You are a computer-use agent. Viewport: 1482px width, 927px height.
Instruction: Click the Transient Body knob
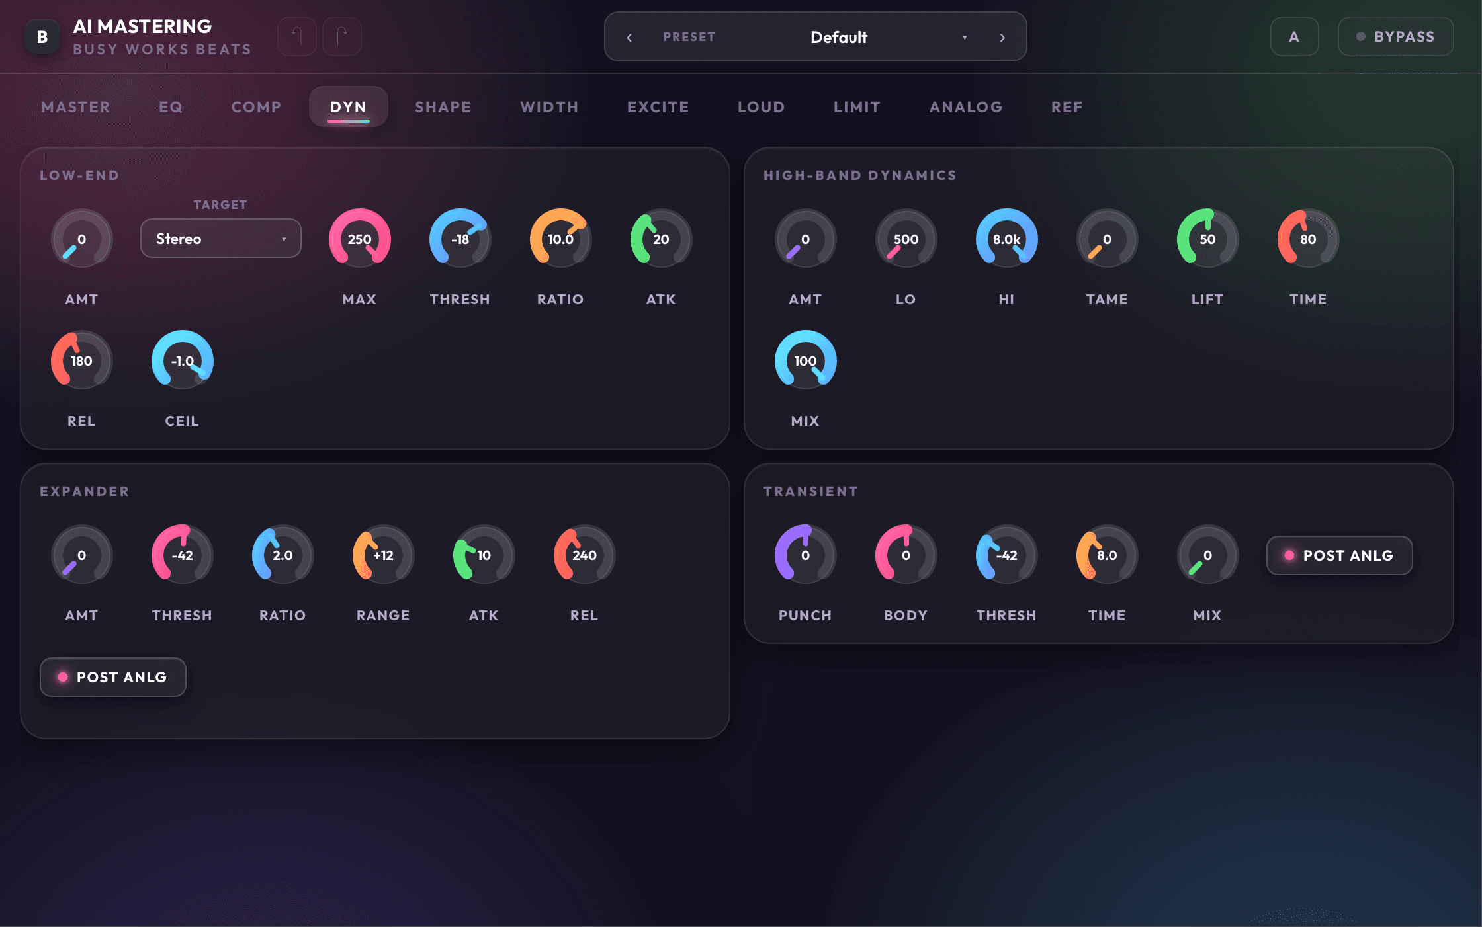[906, 555]
